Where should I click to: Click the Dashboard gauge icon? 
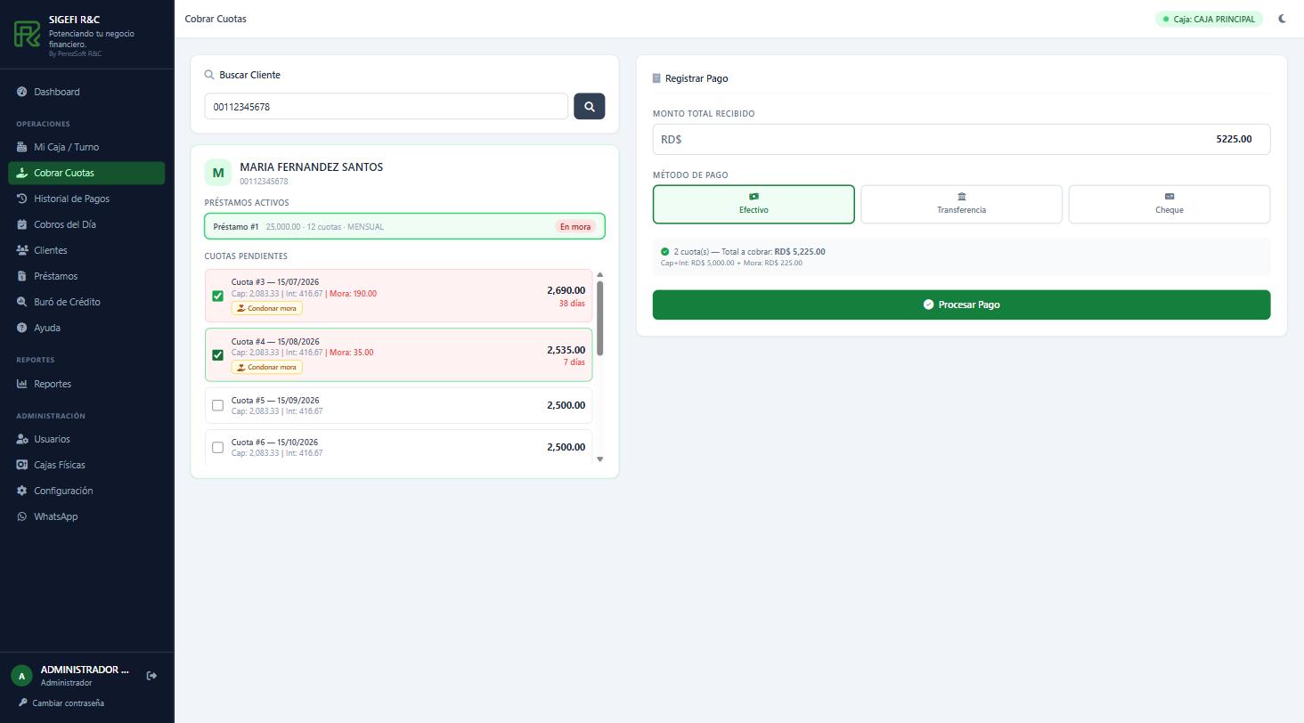[22, 92]
